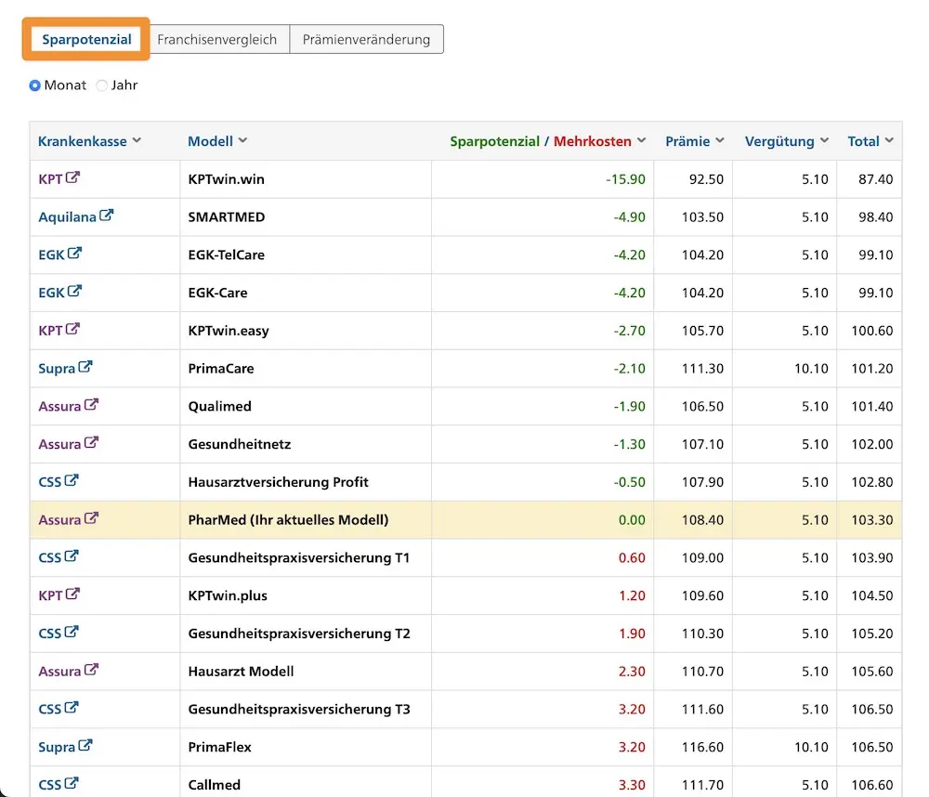Click the Prämie value 103.50
This screenshot has width=929, height=797.
702,216
